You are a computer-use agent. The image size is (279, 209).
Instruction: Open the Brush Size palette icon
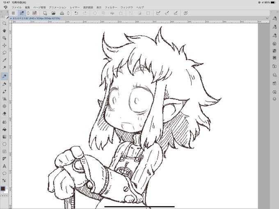pyautogui.click(x=274, y=36)
